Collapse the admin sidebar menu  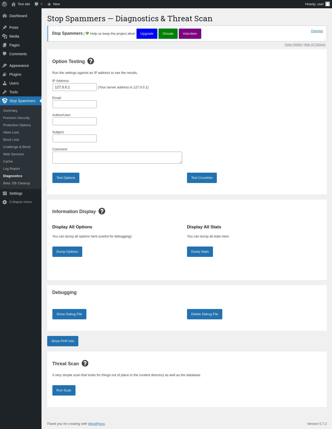point(17,202)
